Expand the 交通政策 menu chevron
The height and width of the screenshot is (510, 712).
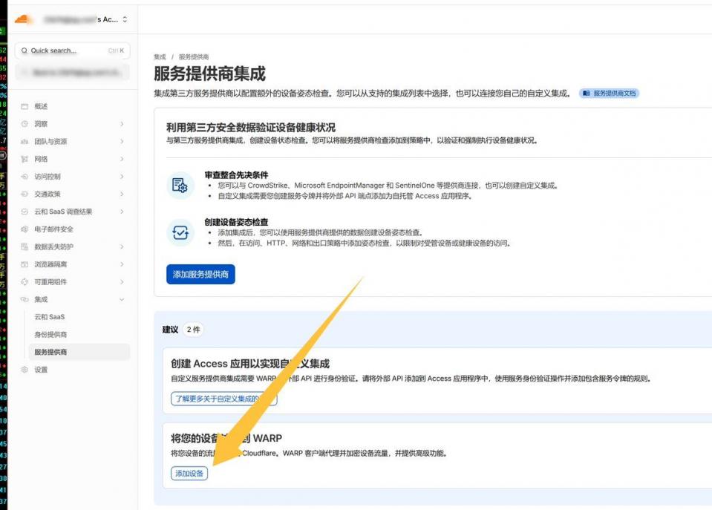122,194
